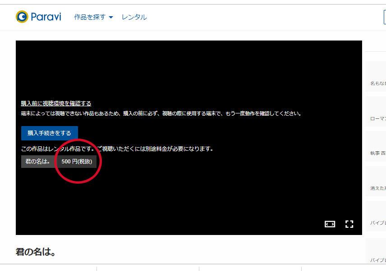Open the 作品を探す dropdown menu
Screen dimensions: 386x271
[93, 17]
